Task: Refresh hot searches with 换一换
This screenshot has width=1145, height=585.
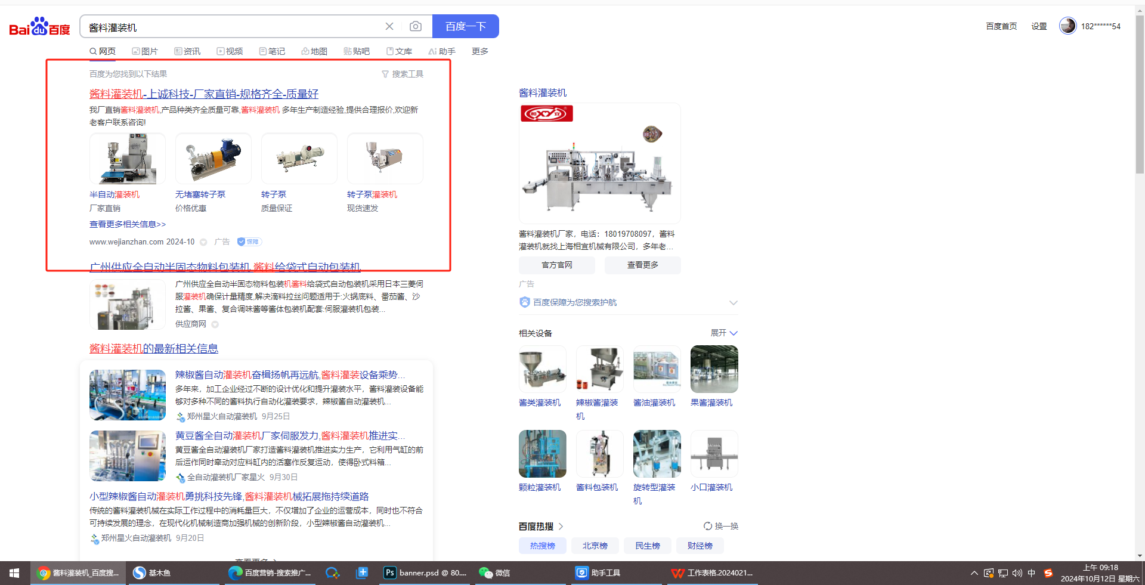Action: [721, 526]
